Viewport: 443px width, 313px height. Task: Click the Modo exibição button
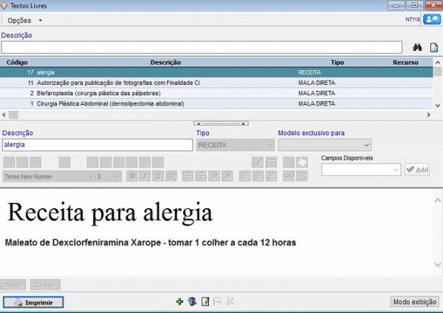[x=415, y=302]
